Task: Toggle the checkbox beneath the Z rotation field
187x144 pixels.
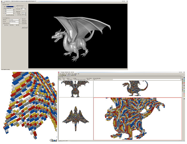Action: point(5,15)
